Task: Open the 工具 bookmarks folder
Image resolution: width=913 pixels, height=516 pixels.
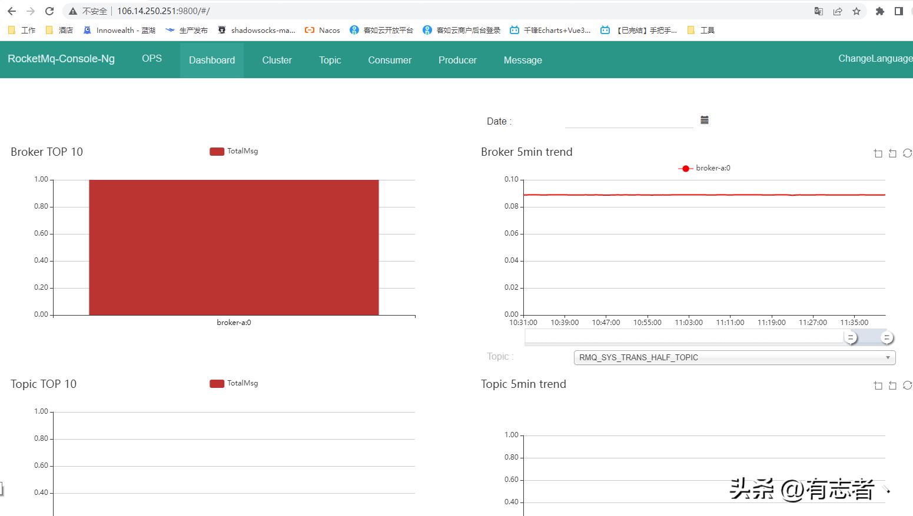Action: pyautogui.click(x=701, y=30)
